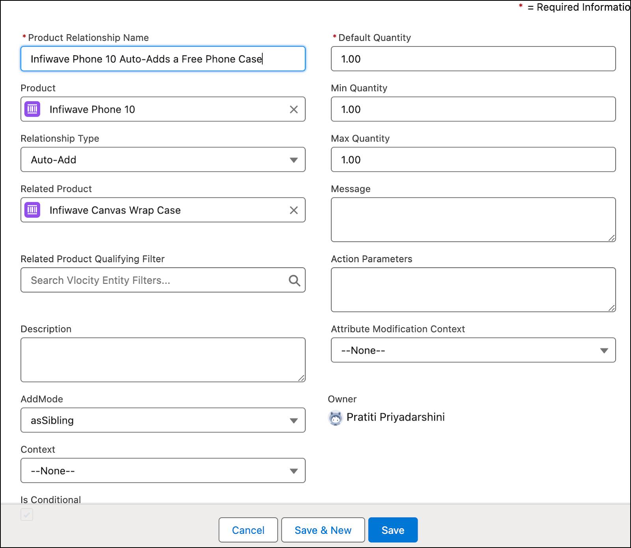The height and width of the screenshot is (548, 631).
Task: Open the Context dropdown
Action: coord(163,471)
